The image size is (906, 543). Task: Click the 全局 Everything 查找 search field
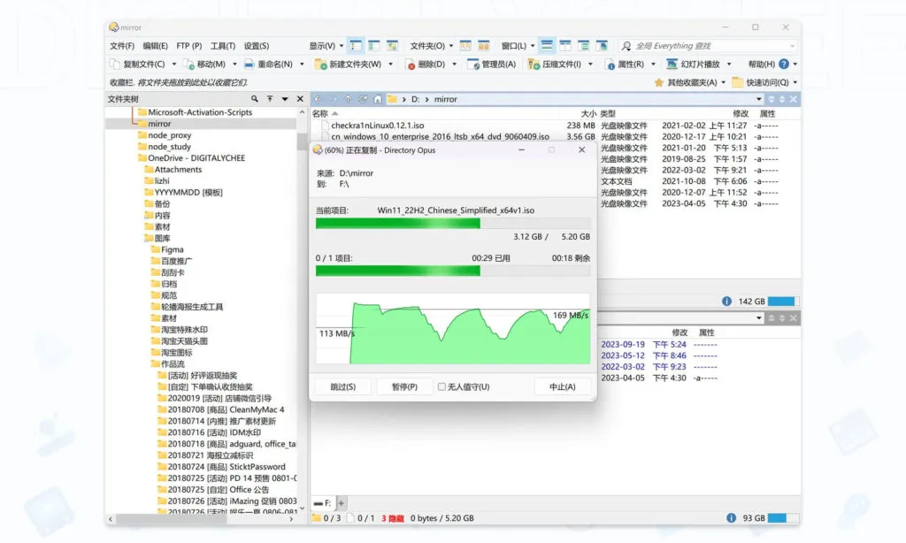(708, 46)
